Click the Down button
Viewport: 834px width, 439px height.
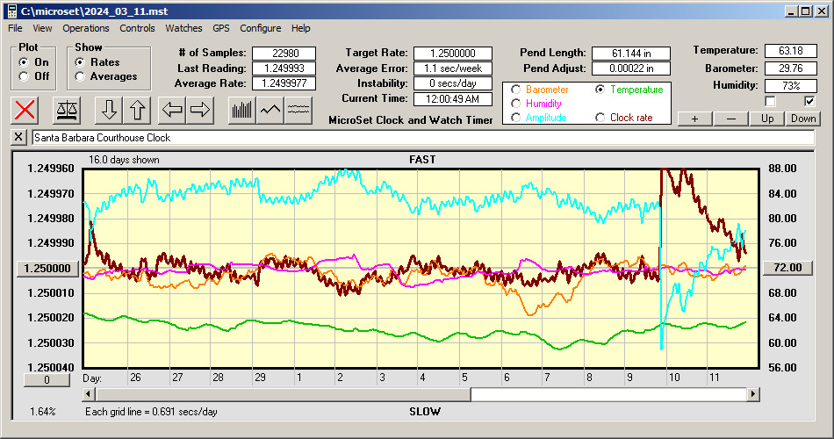pyautogui.click(x=803, y=119)
